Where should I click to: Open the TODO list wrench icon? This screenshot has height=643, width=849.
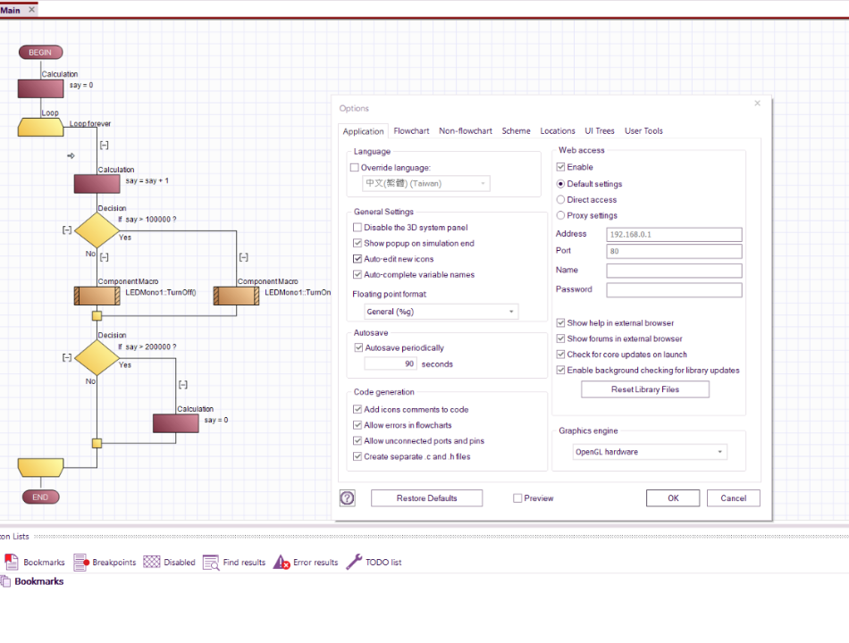354,562
